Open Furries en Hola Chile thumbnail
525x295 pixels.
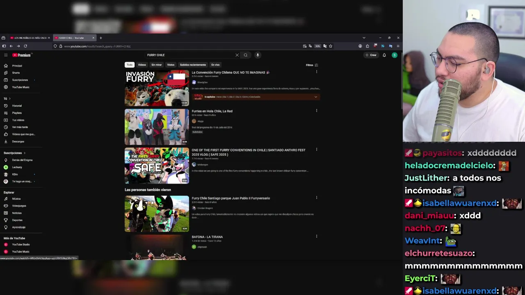coord(157,127)
